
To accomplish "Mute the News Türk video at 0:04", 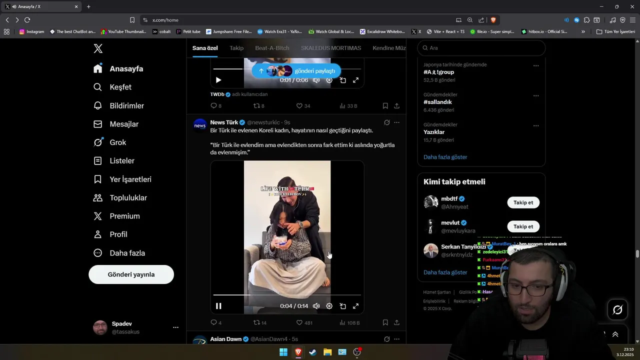I will click(316, 306).
